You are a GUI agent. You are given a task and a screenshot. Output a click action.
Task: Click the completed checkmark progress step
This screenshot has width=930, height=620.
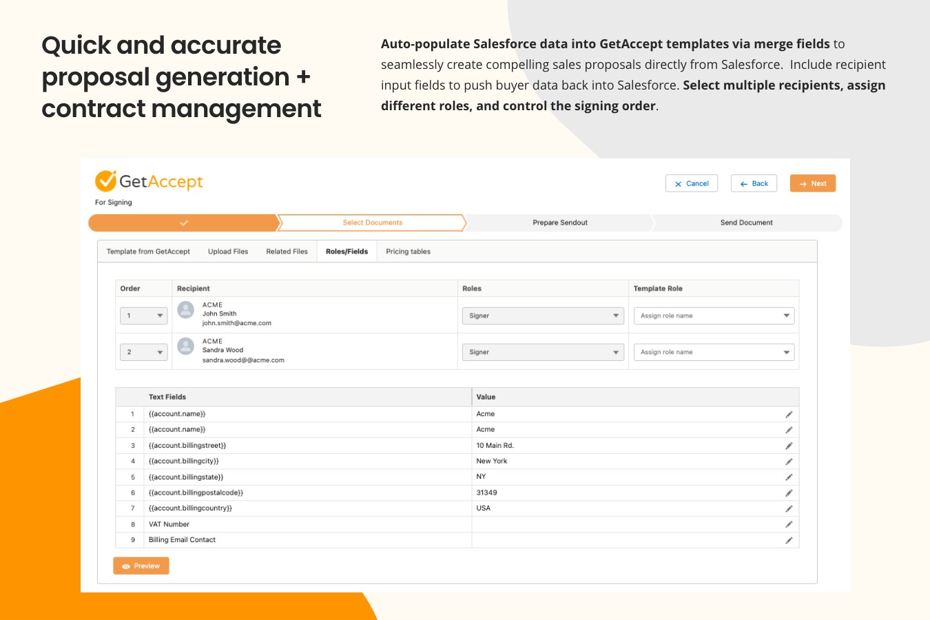point(183,223)
